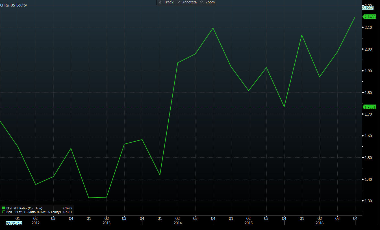Click the 1.7331 value in the legend
This screenshot has width=380, height=230.
pyautogui.click(x=68, y=212)
